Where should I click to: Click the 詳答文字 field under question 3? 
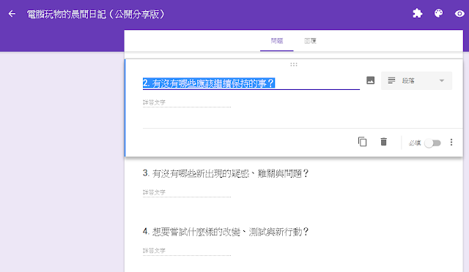pyautogui.click(x=187, y=192)
